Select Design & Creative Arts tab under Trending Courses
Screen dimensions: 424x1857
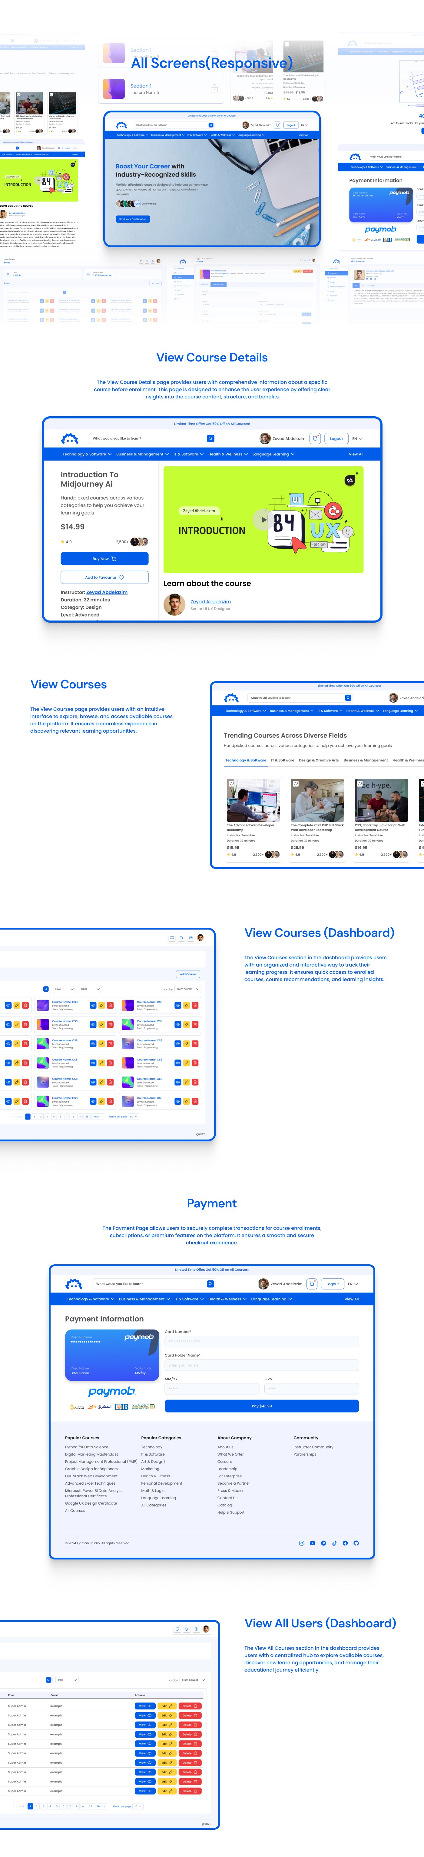point(319,760)
